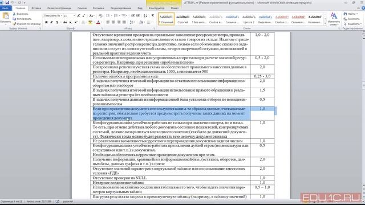This screenshot has height=205, width=365.
Task: Open font color dropdown arrow
Action: click(102, 22)
